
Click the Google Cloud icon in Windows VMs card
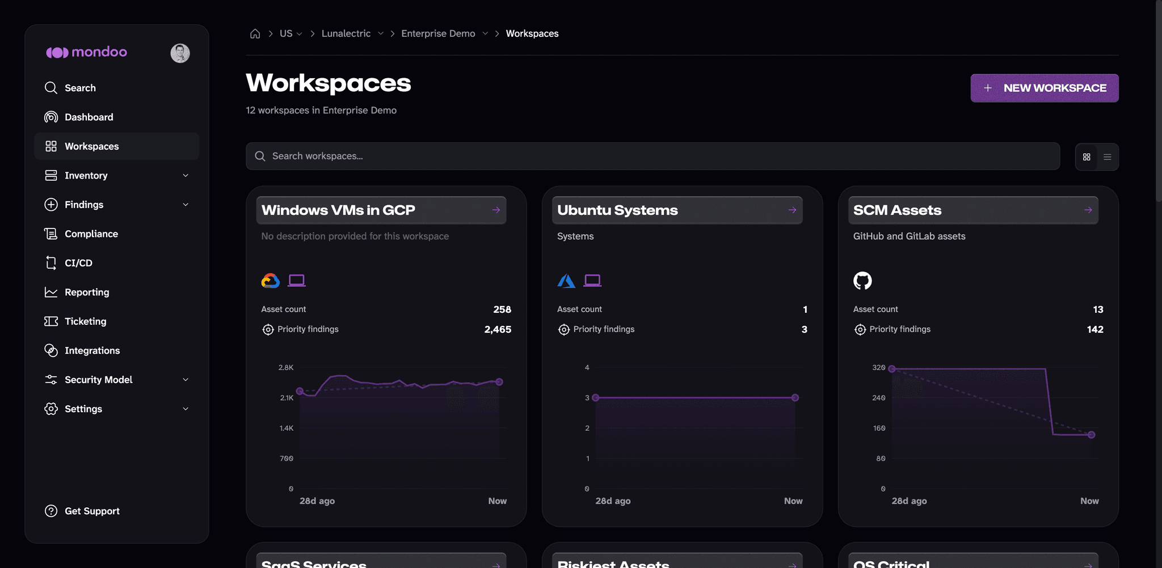pyautogui.click(x=271, y=281)
